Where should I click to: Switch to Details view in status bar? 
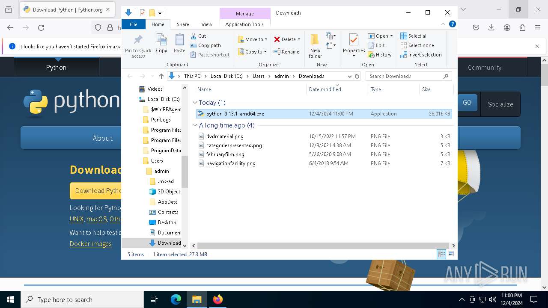441,255
